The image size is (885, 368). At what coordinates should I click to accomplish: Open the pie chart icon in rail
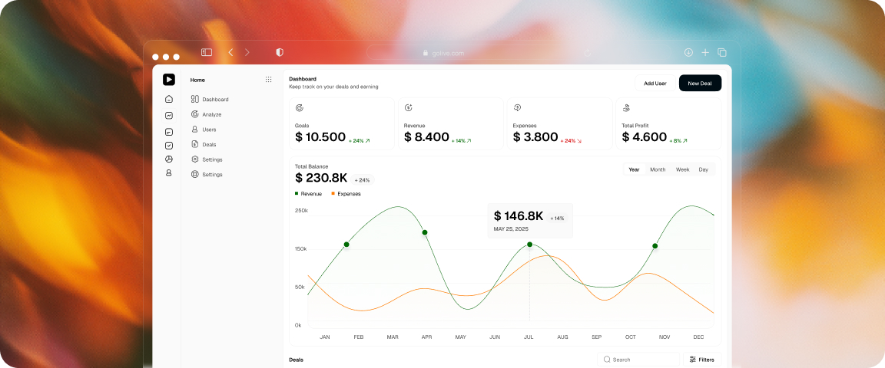coord(169,159)
